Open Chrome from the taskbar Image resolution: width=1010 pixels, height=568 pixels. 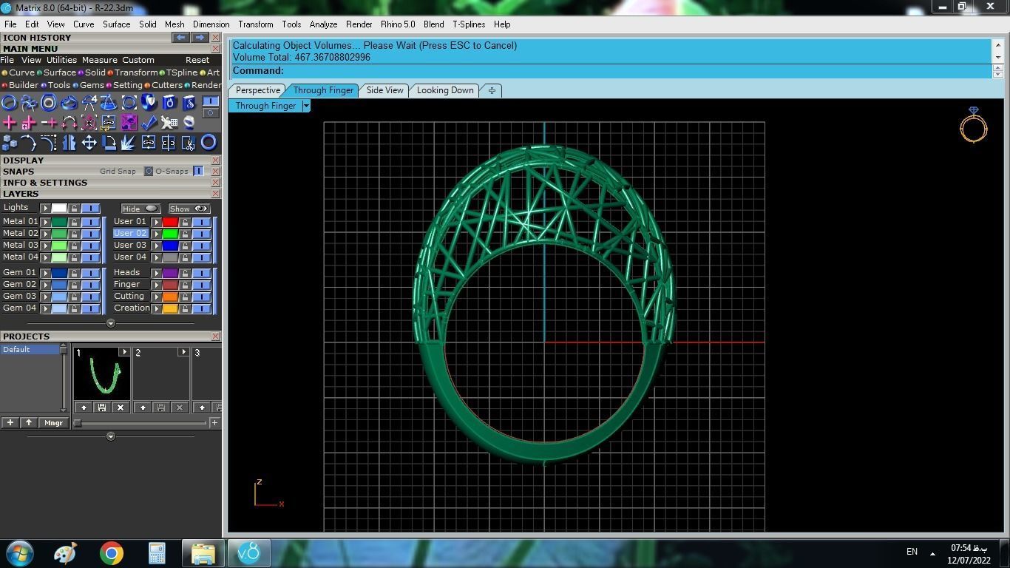(x=112, y=553)
